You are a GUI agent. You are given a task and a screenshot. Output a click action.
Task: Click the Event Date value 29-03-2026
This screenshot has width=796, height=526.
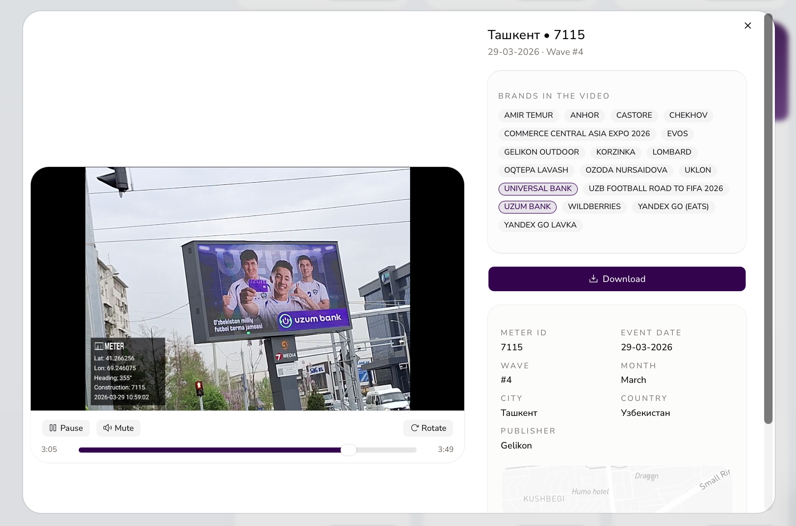(646, 347)
